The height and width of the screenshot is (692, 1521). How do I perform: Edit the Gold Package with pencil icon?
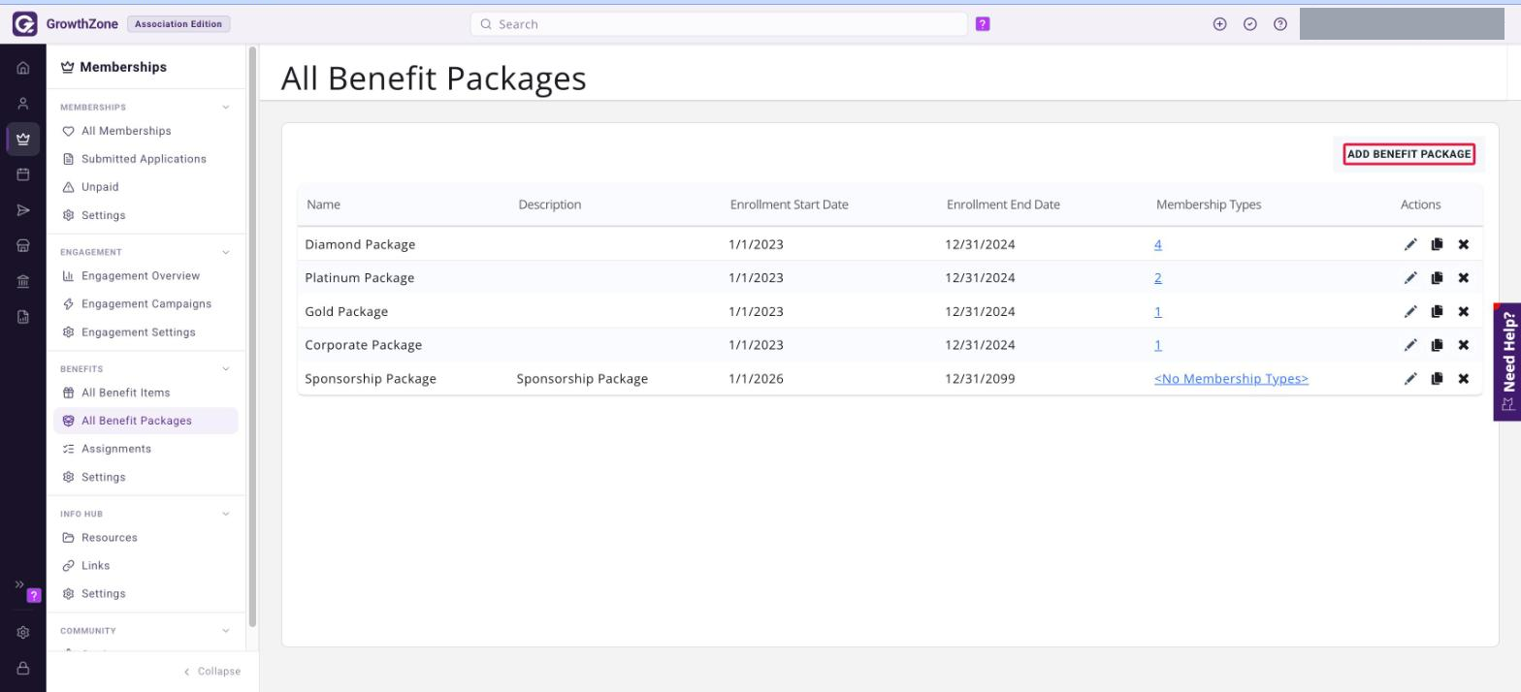1410,311
